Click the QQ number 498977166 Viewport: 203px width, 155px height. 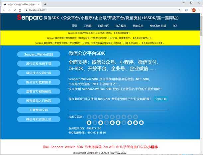[94, 129]
